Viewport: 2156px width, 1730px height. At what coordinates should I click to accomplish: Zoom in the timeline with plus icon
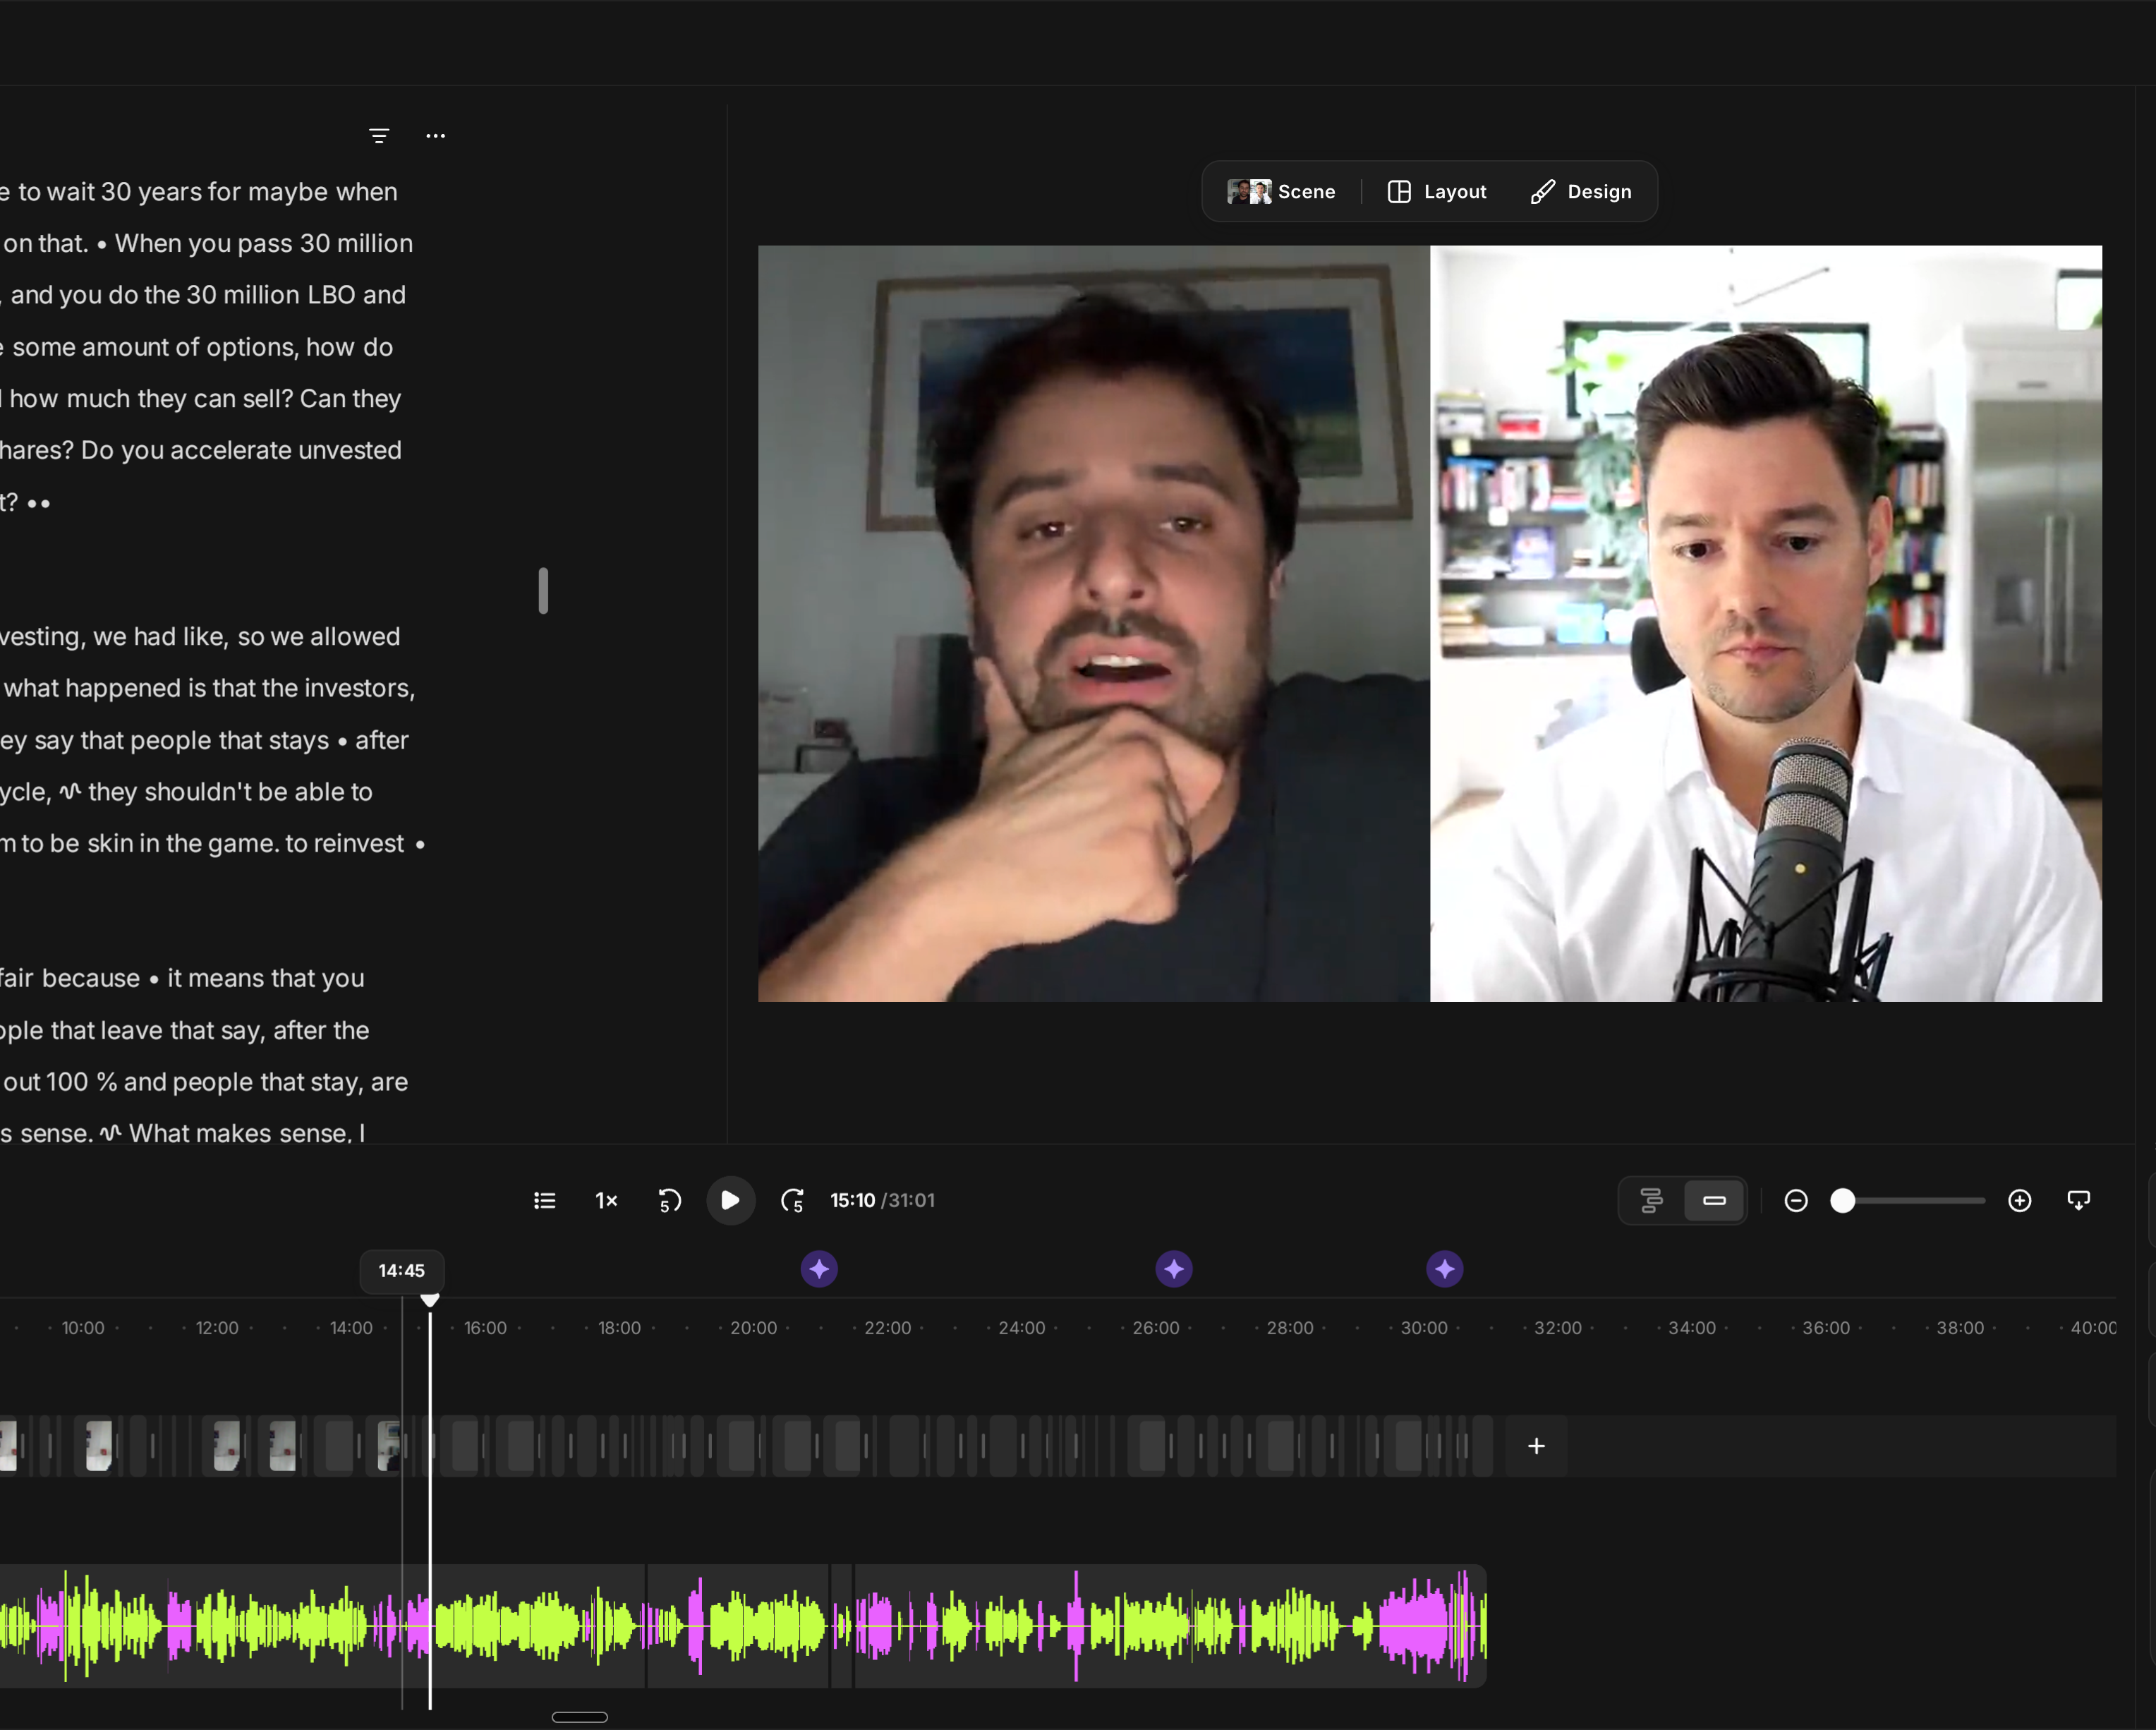tap(2020, 1200)
